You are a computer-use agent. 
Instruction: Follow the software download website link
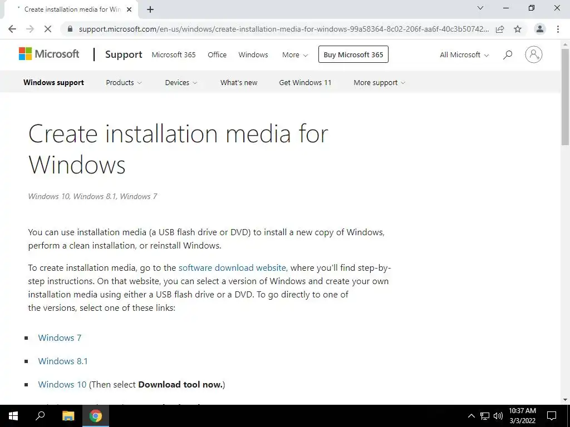232,267
